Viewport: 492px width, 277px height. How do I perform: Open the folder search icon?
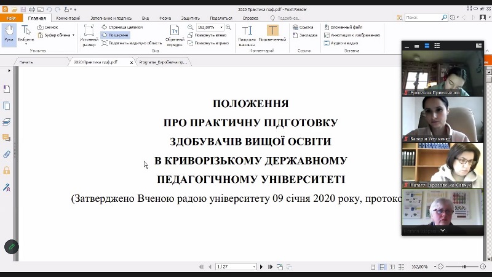coord(400,18)
